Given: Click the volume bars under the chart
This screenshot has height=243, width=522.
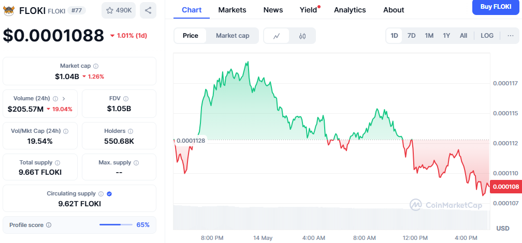Looking at the screenshot, I should (331, 217).
